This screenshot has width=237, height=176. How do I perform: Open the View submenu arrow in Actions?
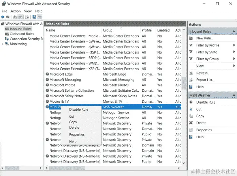tap(234, 66)
